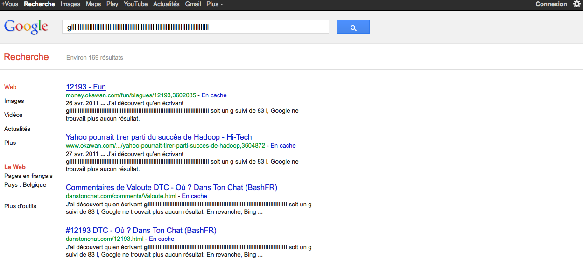The height and width of the screenshot is (266, 583).
Task: Open Images in the top navigation bar
Action: point(70,4)
